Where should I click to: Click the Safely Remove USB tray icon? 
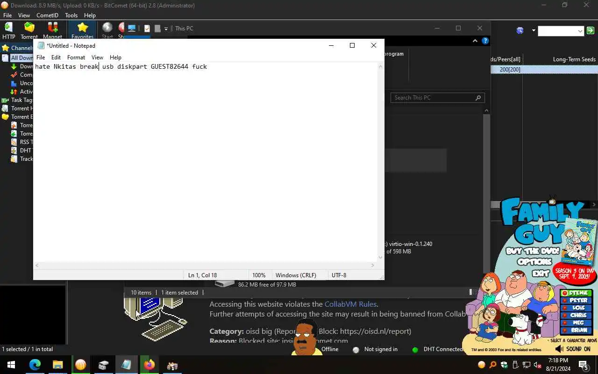tap(515, 365)
